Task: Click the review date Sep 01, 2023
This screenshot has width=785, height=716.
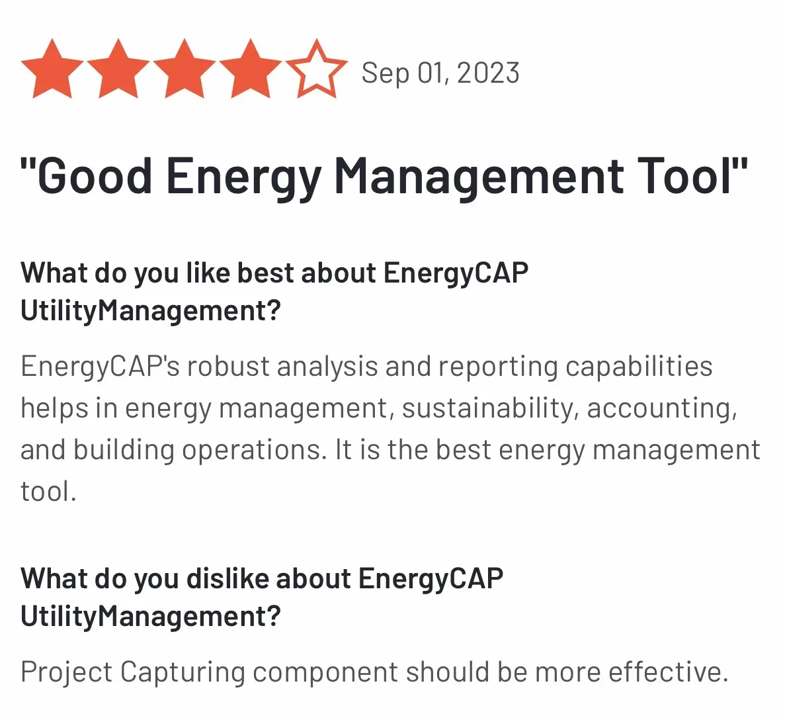Action: [x=440, y=73]
